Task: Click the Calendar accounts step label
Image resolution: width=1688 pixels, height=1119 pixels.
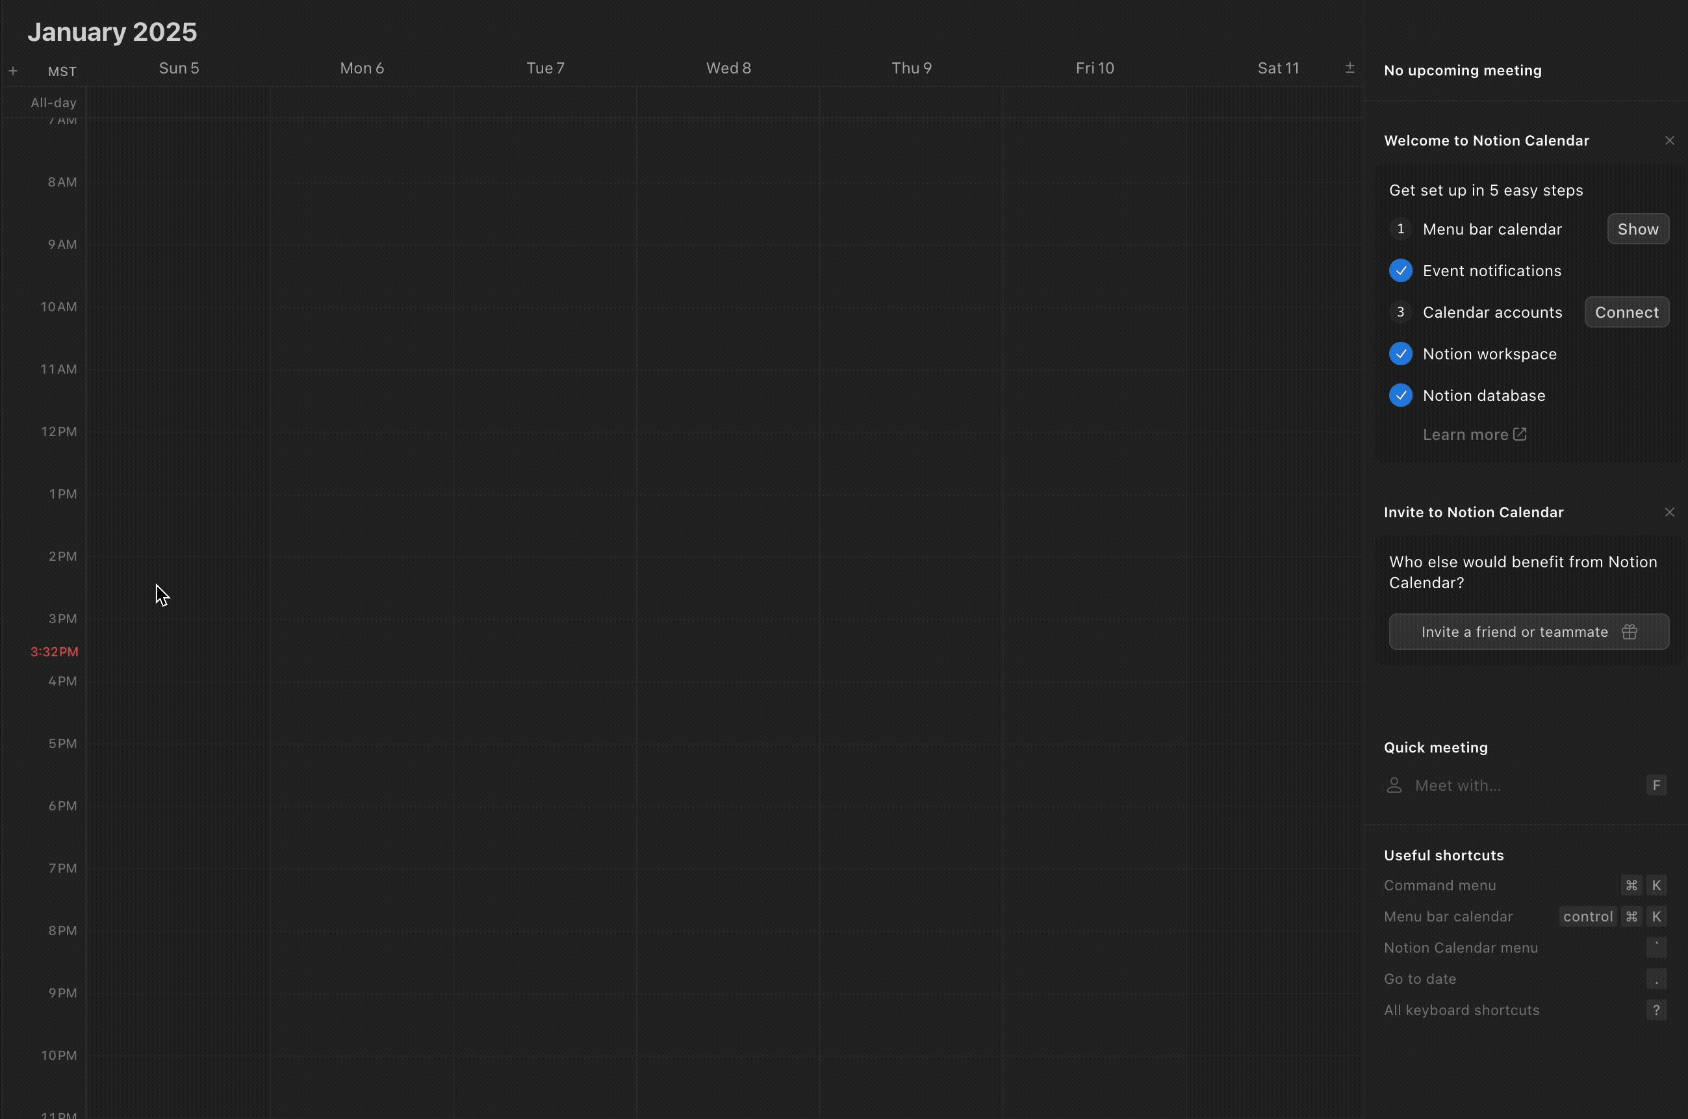Action: 1492,313
